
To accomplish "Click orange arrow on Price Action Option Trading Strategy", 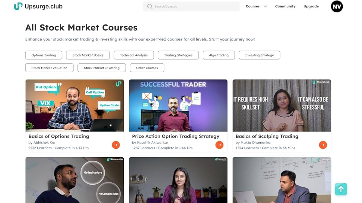I will click(x=219, y=145).
